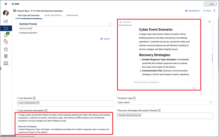Open the three-dot more options menu
219x137 pixels.
coord(214,11)
